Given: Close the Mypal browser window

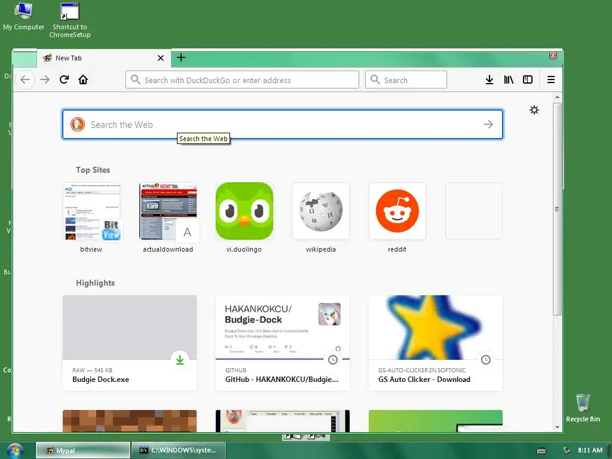Looking at the screenshot, I should click(553, 56).
